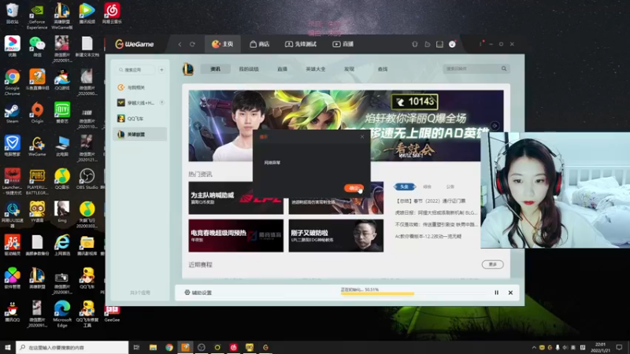Open the 爱奇艺 iQIYI desktop icon

point(62,112)
